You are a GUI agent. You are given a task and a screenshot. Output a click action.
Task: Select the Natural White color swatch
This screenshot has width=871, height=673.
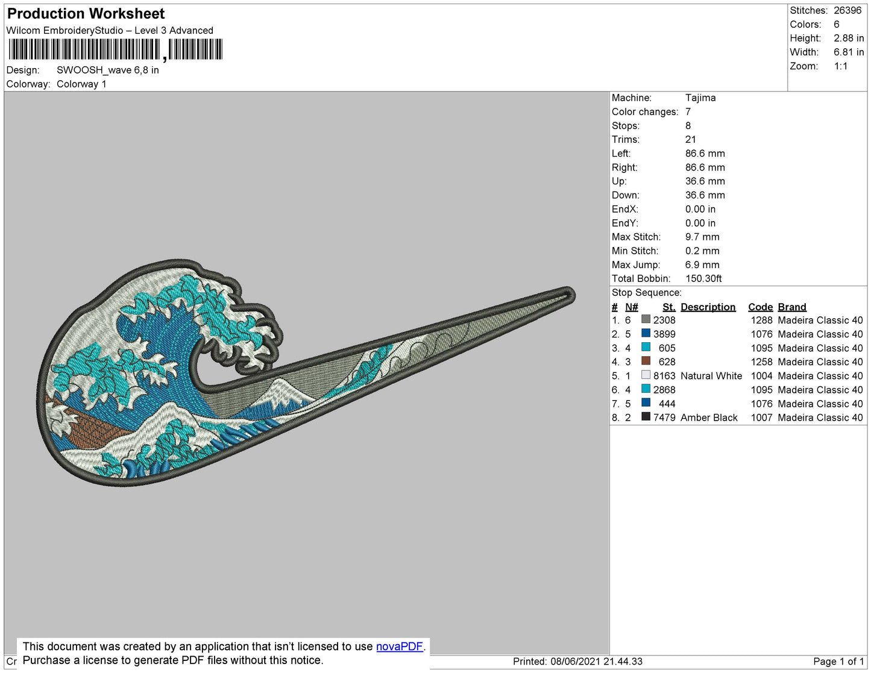coord(646,375)
